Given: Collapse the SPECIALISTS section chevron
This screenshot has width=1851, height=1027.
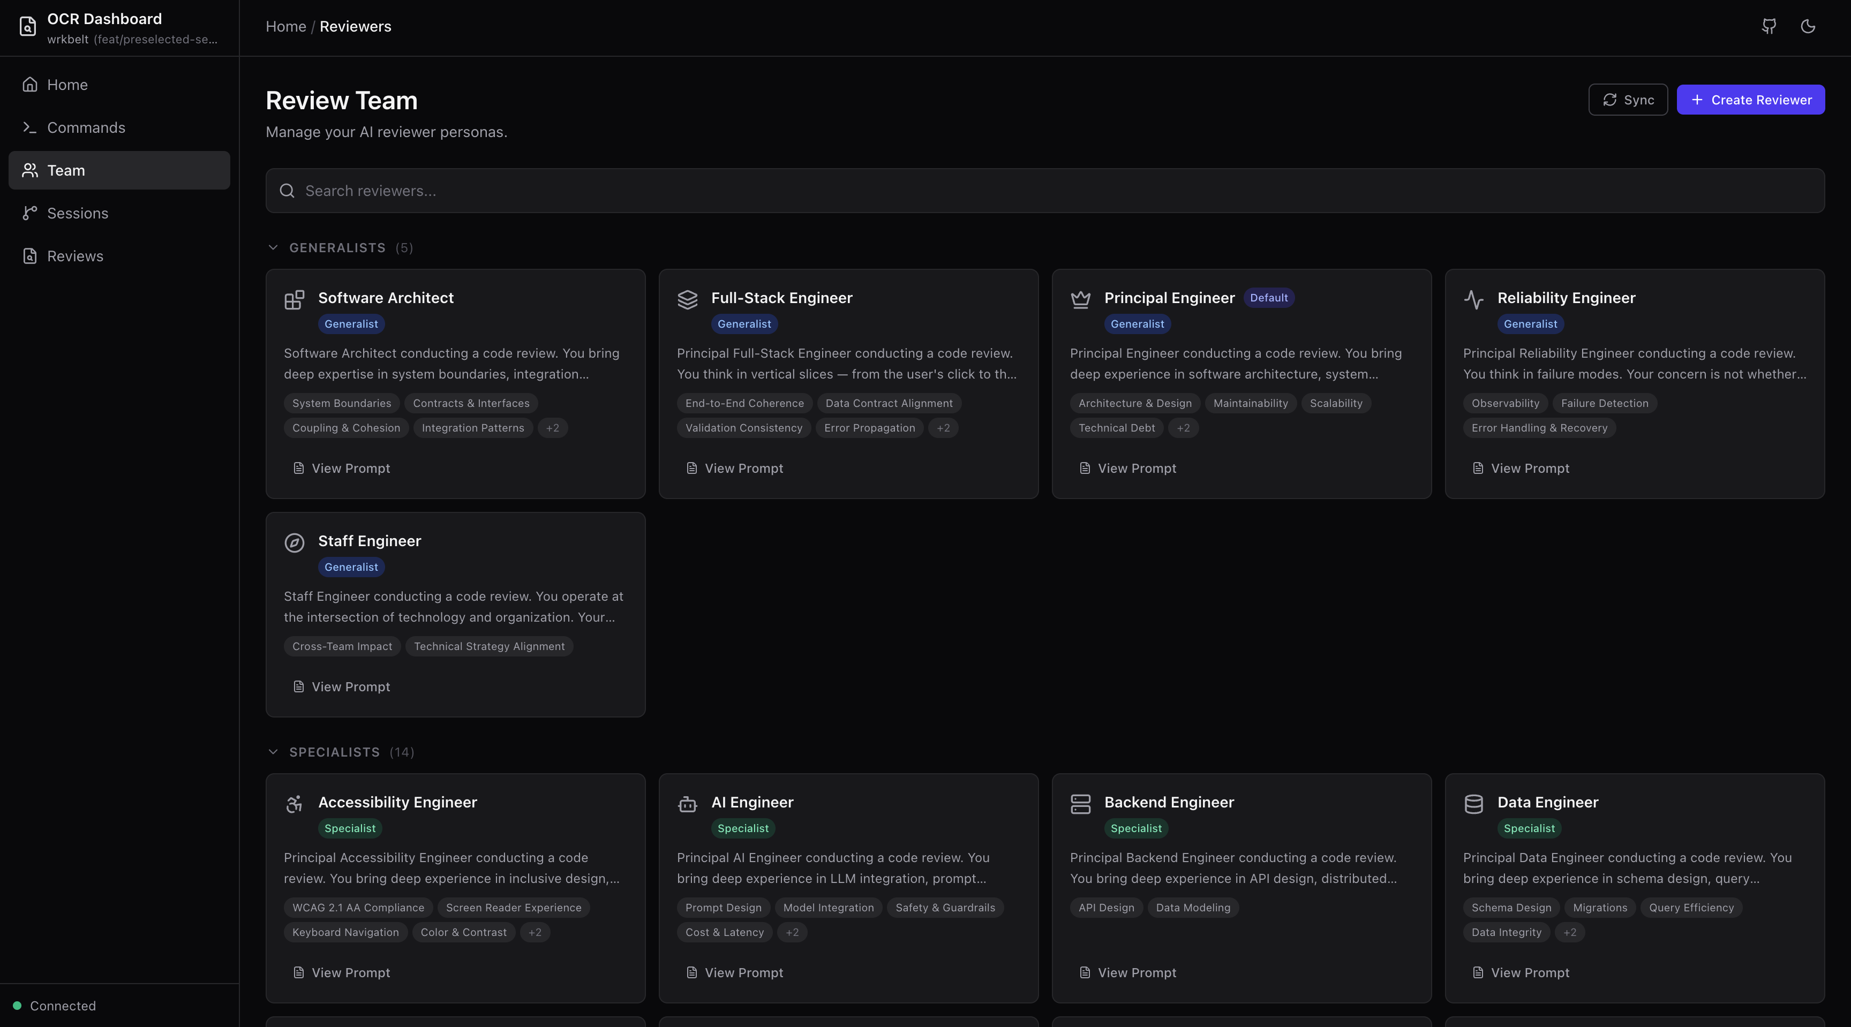Looking at the screenshot, I should [273, 752].
